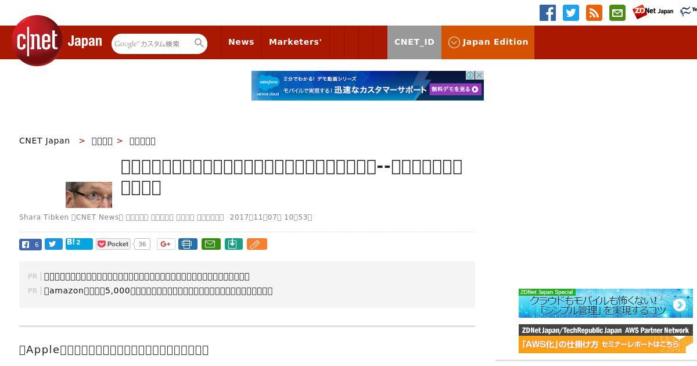The width and height of the screenshot is (697, 366).
Task: Open the ZDNet Japan Special cloud banner
Action: (x=606, y=303)
